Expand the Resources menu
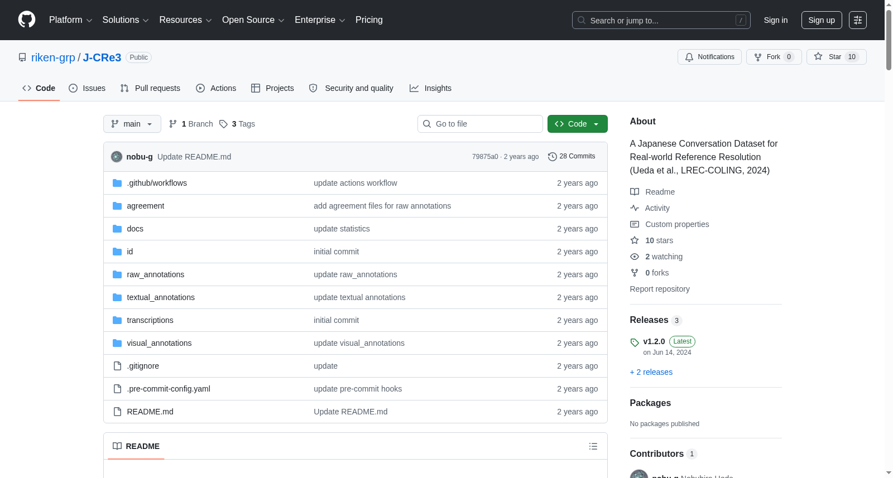 coord(185,20)
